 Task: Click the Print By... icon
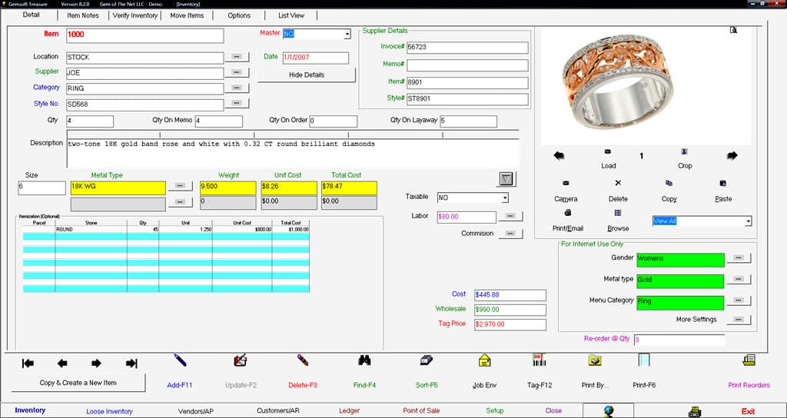pyautogui.click(x=595, y=360)
